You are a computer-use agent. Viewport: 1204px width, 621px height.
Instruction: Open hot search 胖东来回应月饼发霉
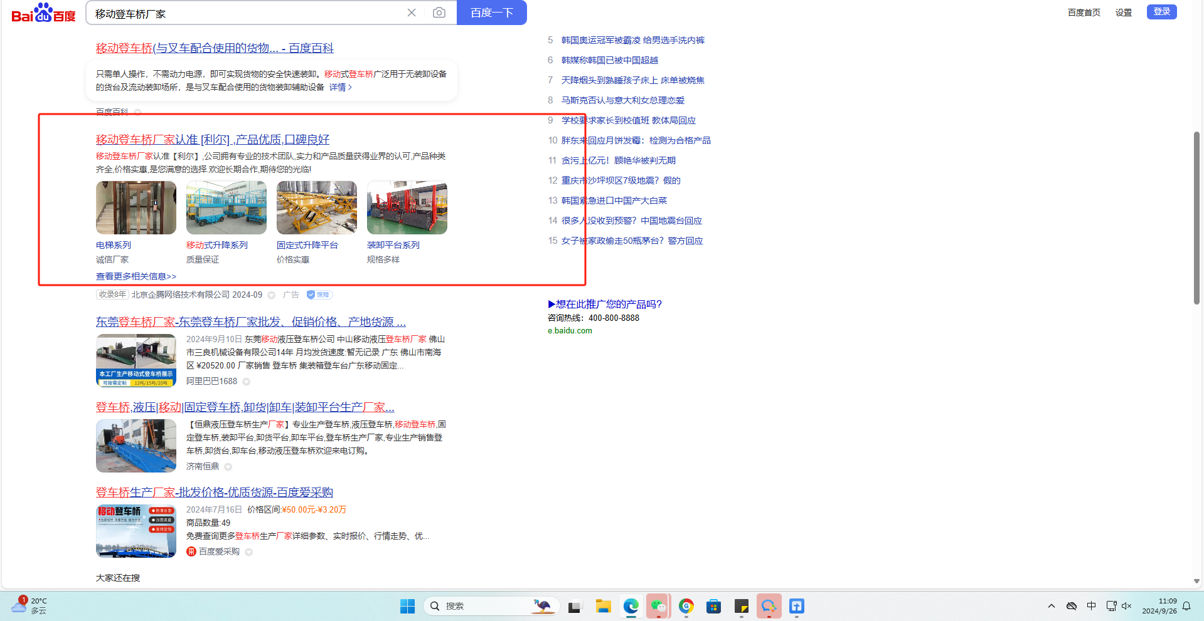636,140
